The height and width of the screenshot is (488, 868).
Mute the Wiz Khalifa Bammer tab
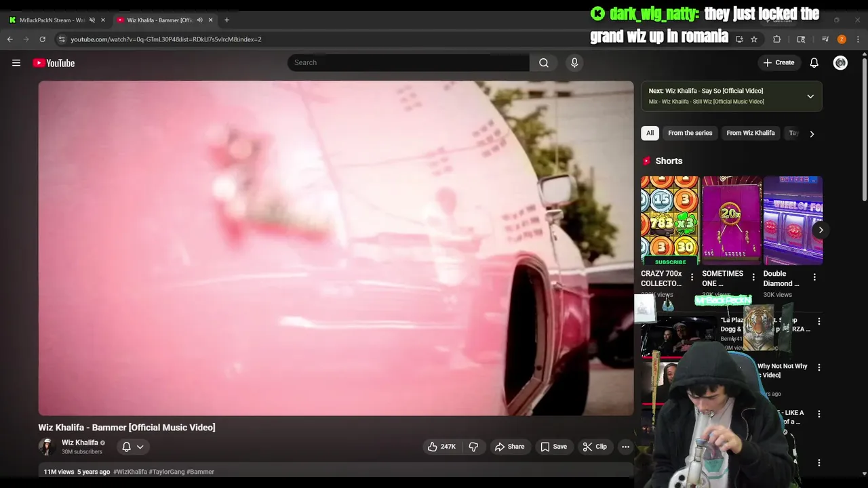(199, 20)
